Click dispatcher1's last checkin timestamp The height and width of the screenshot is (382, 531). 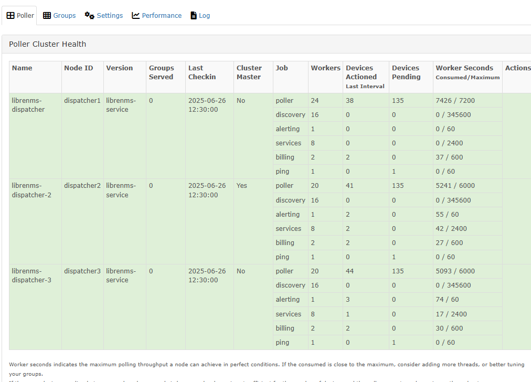click(x=207, y=105)
